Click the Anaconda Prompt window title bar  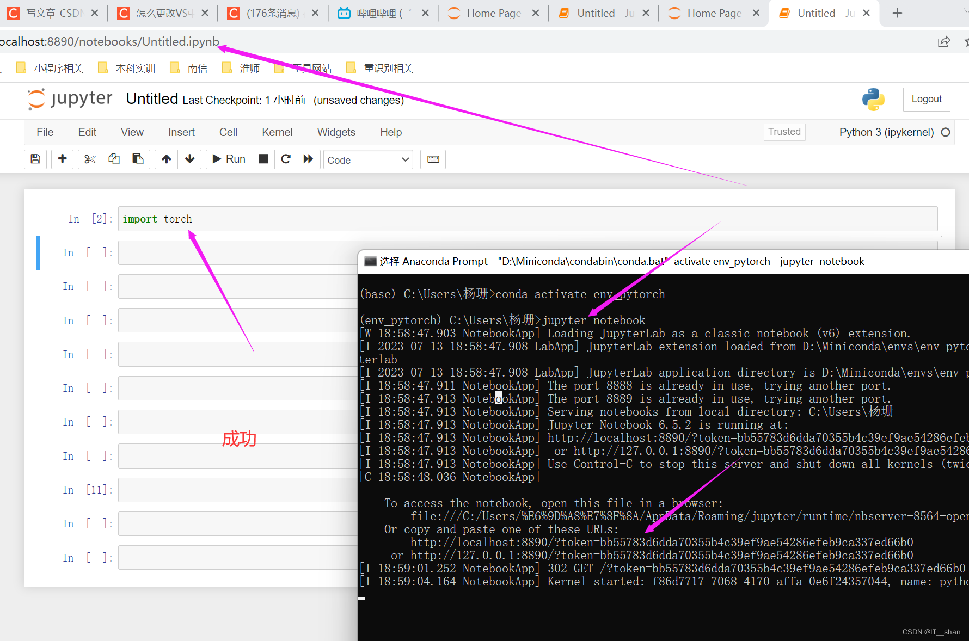tap(664, 262)
